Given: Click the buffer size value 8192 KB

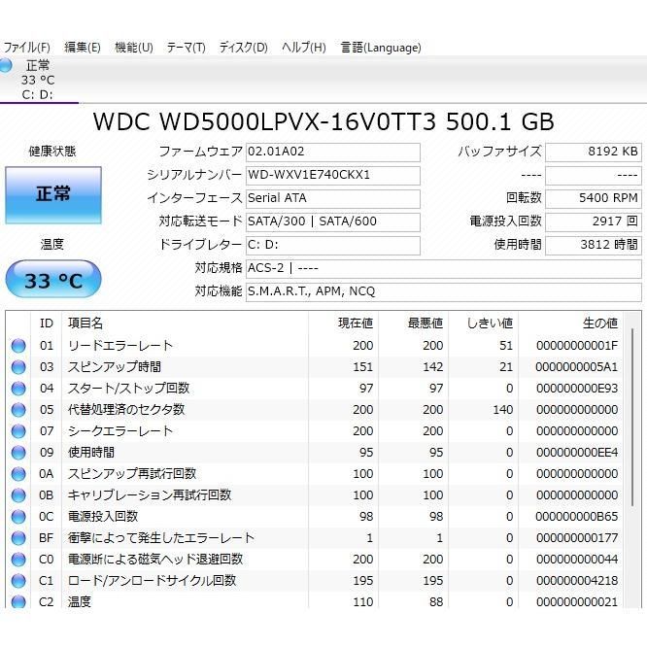Looking at the screenshot, I should click(594, 152).
